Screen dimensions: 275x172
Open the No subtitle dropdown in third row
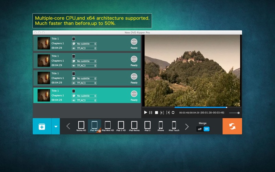pos(84,78)
